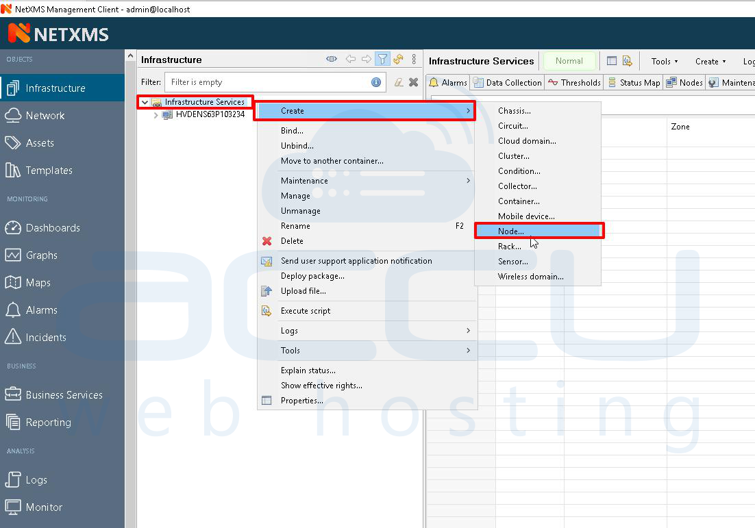
Task: Click the sidebar scroll-up arrow
Action: [x=130, y=56]
